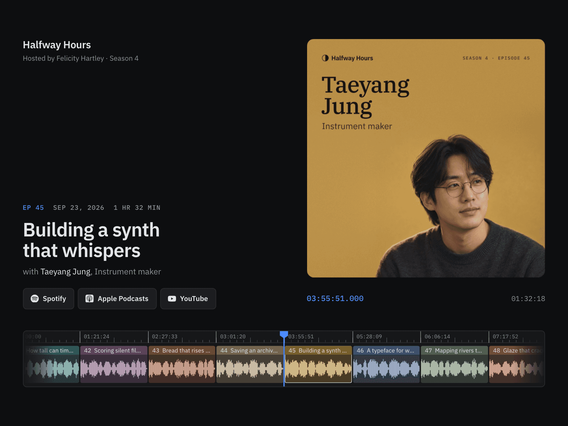The width and height of the screenshot is (568, 426).
Task: Select clip 45 Building a synth
Action: [x=318, y=364]
